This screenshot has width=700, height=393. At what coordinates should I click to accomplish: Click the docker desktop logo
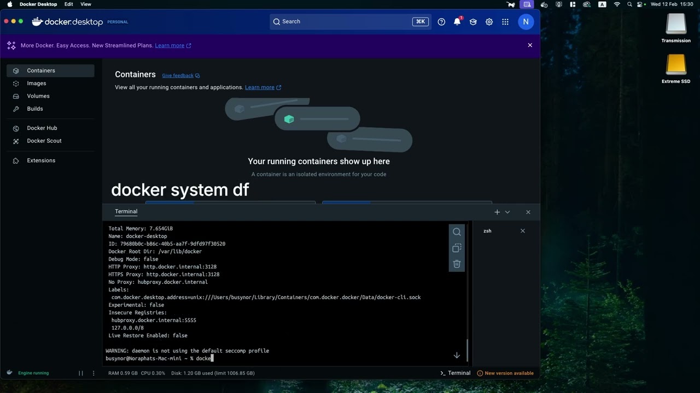click(x=67, y=22)
